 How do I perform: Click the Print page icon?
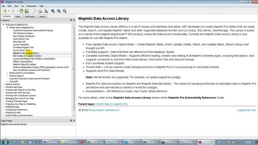(40, 11)
